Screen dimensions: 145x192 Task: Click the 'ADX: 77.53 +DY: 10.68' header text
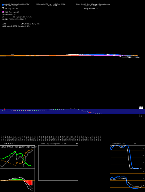(13, 147)
